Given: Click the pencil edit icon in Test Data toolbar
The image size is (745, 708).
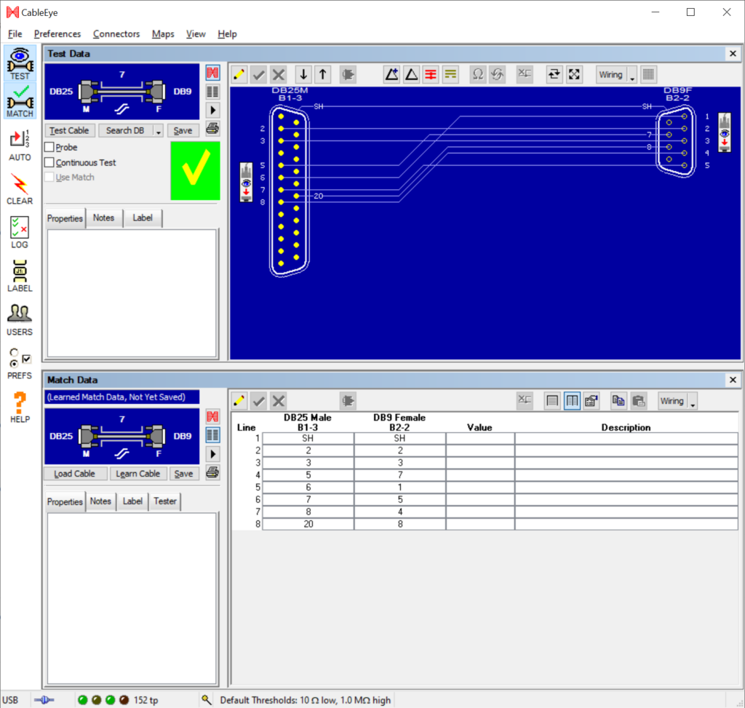Looking at the screenshot, I should click(x=239, y=74).
